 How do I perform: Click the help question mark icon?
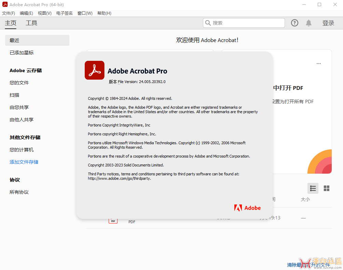point(294,23)
